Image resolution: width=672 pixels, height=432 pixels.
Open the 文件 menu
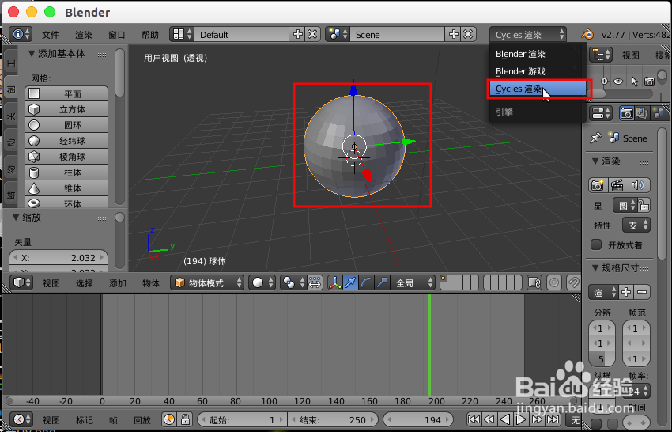click(51, 35)
